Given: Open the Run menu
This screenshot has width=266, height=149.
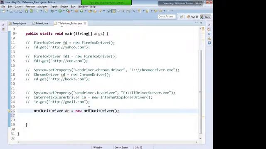Looking at the screenshot, I should pyautogui.click(x=73, y=7).
